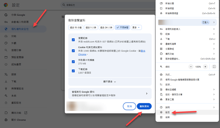Choose 結束 from Chrome menu
This screenshot has height=128, width=220.
coord(187,117)
